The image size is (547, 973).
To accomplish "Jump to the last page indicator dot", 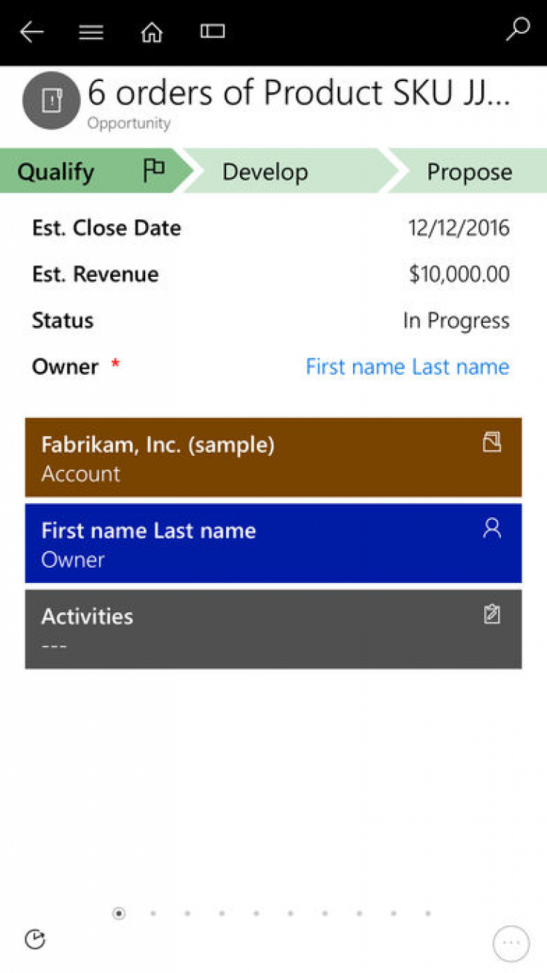I will tap(428, 913).
